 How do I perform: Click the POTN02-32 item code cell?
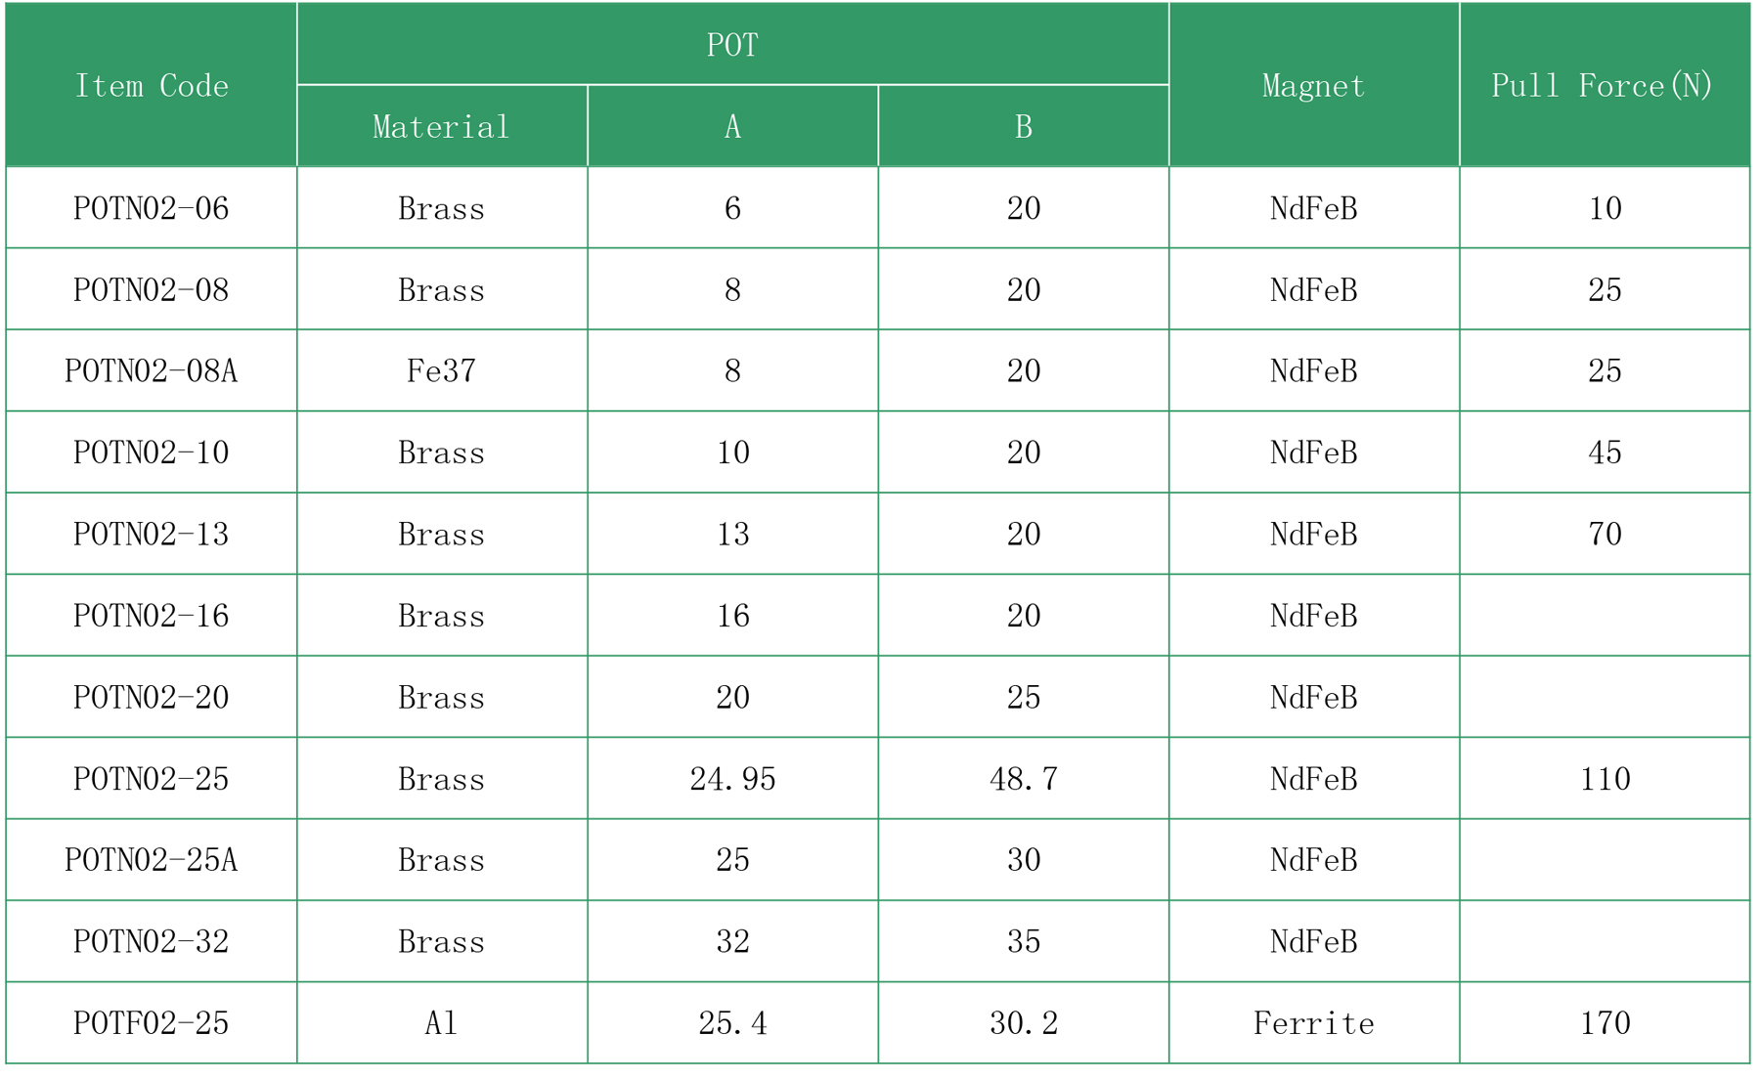point(152,942)
